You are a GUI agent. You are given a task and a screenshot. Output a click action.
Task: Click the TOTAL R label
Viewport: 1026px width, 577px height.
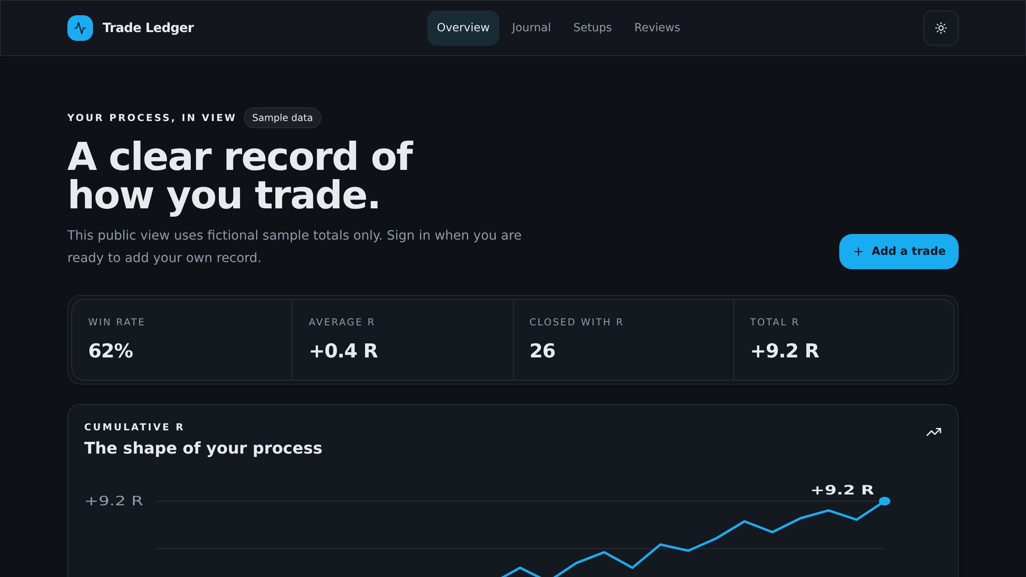(774, 322)
